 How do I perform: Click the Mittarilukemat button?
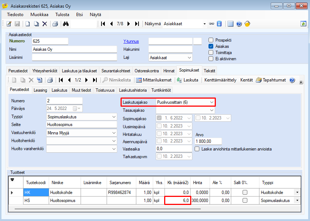(x=154, y=80)
